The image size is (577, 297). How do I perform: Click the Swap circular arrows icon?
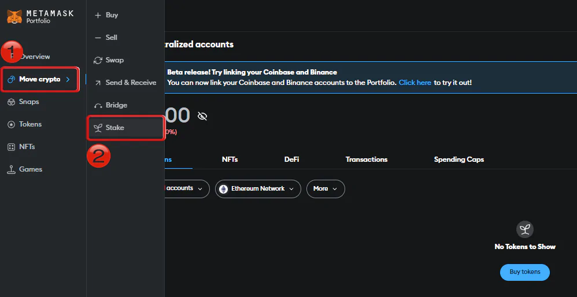coord(98,60)
